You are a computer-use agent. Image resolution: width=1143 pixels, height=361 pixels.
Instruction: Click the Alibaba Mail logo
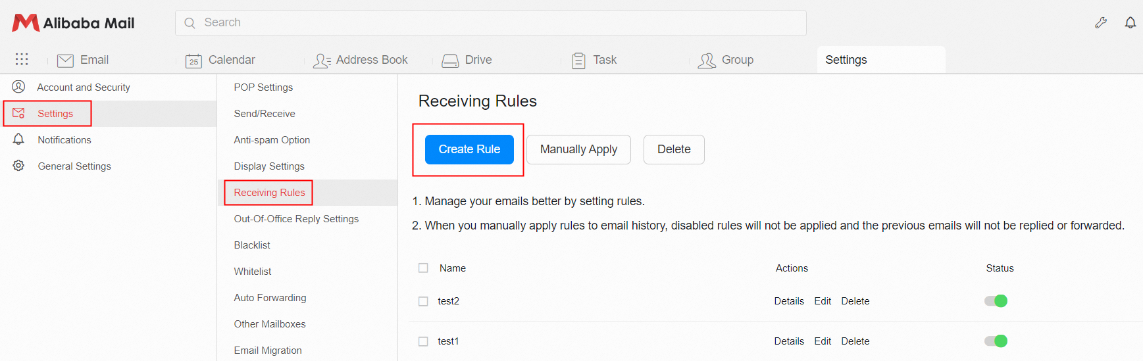[73, 23]
